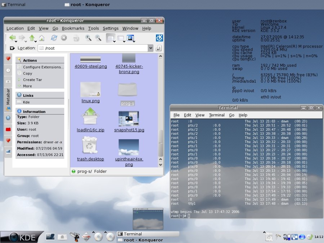This screenshot has height=243, width=324.
Task: Zoom out with the magnifier minus icon
Action: click(98, 38)
